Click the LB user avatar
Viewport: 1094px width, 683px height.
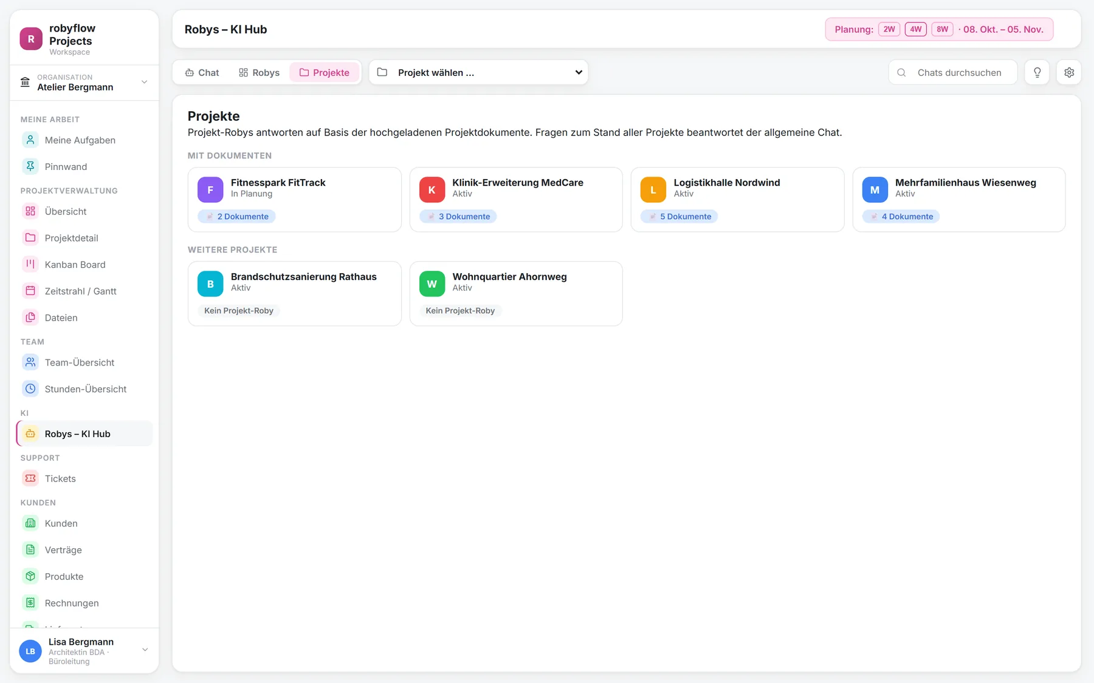[x=30, y=651]
